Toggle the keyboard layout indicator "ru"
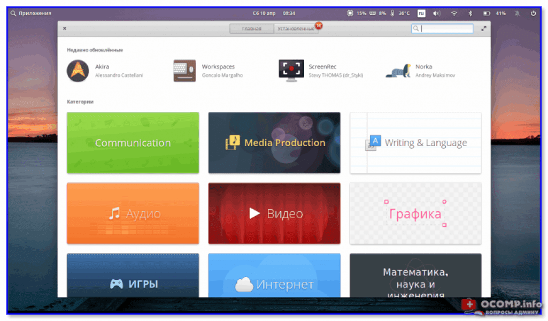This screenshot has height=321, width=548. [x=421, y=13]
